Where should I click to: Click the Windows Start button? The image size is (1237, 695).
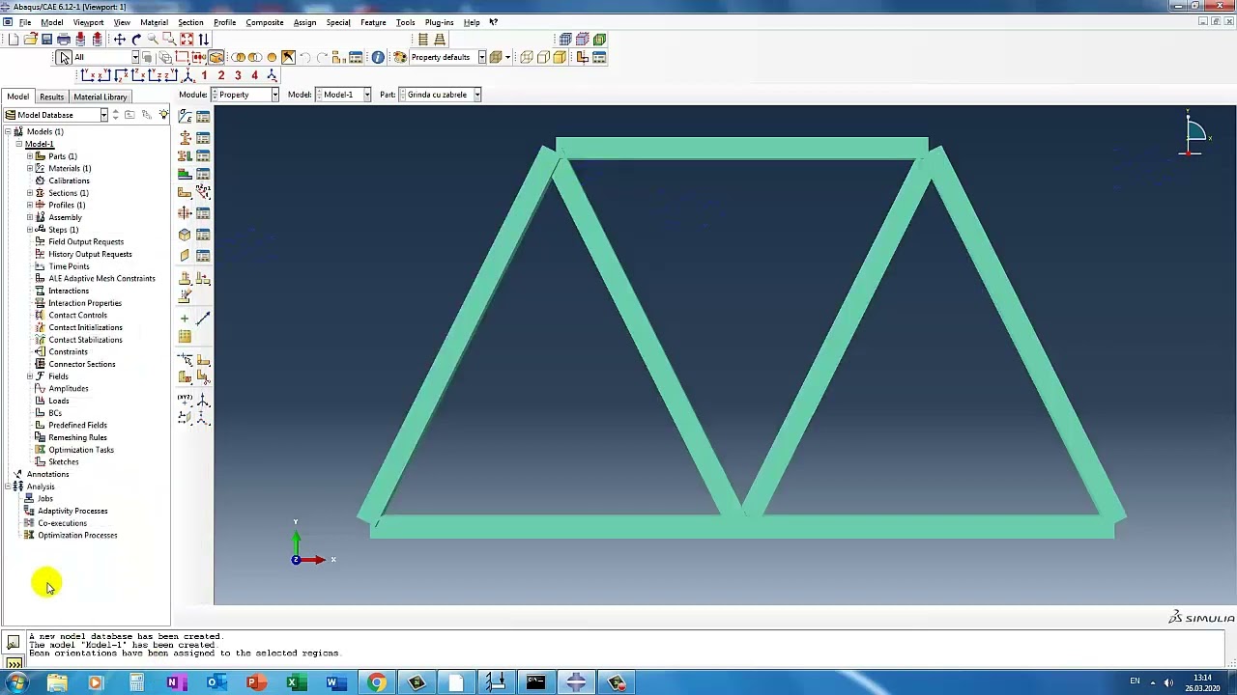16,683
